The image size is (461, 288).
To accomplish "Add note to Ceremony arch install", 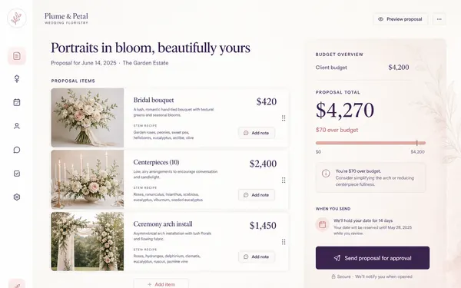I will (x=257, y=257).
